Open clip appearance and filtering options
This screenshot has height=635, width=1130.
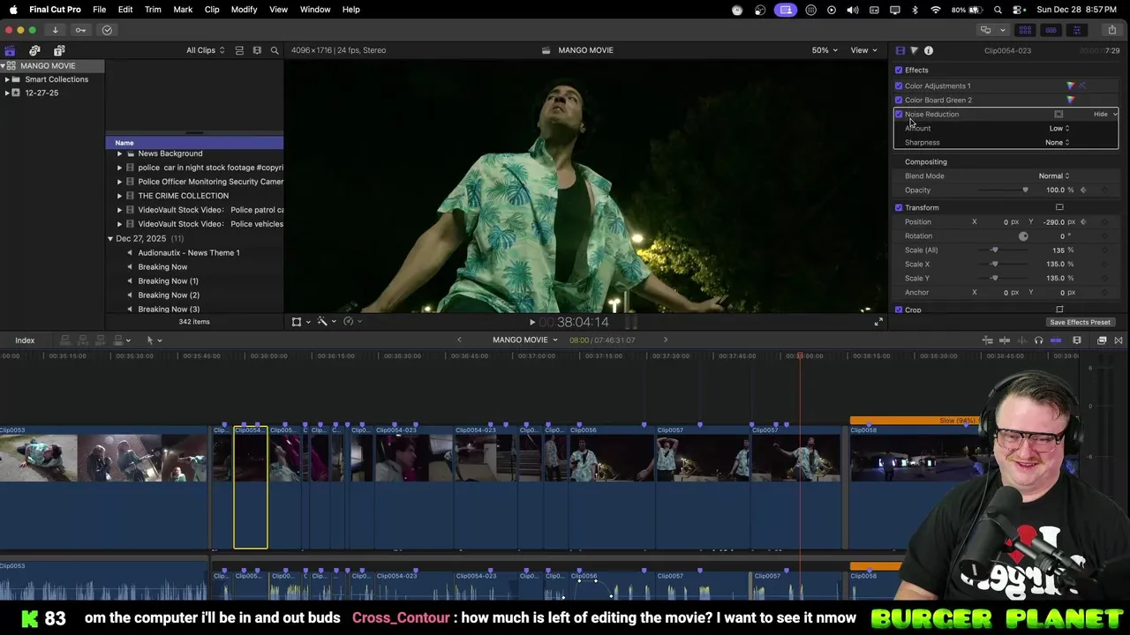coord(257,50)
